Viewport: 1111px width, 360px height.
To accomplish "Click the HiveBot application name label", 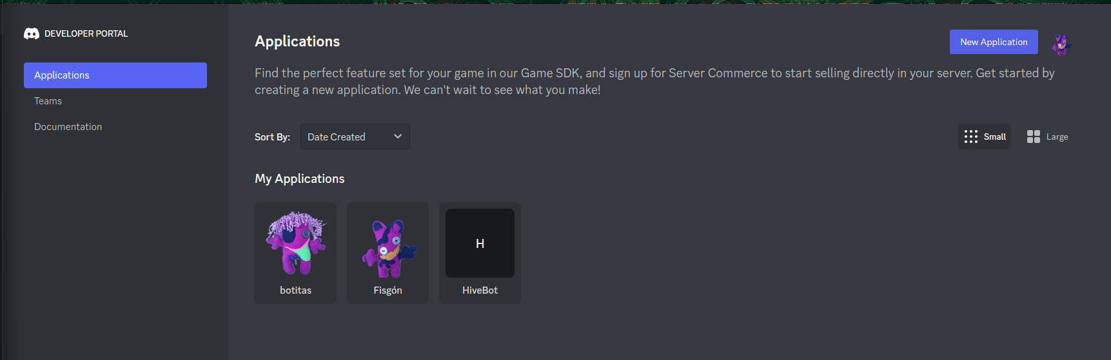I will 480,290.
